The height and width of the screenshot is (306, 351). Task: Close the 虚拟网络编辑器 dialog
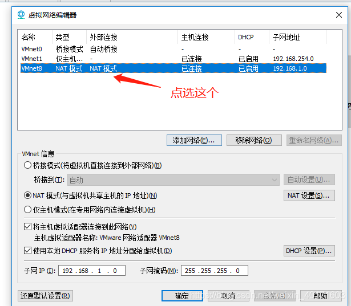339,15
